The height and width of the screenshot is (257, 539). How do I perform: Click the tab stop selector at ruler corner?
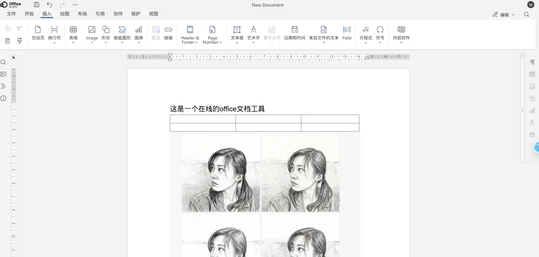click(14, 57)
